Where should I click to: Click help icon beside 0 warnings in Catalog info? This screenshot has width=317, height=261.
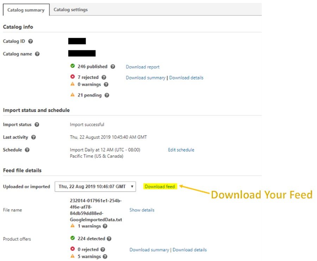pyautogui.click(x=106, y=85)
